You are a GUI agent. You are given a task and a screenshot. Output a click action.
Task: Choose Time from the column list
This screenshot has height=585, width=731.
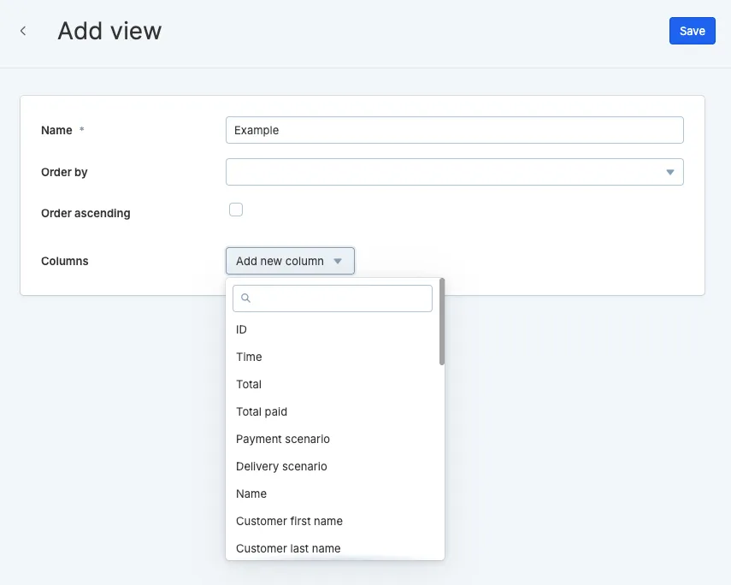coord(333,357)
